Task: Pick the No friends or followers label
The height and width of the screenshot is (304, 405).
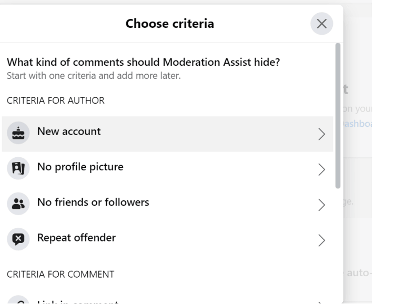Action: point(93,202)
